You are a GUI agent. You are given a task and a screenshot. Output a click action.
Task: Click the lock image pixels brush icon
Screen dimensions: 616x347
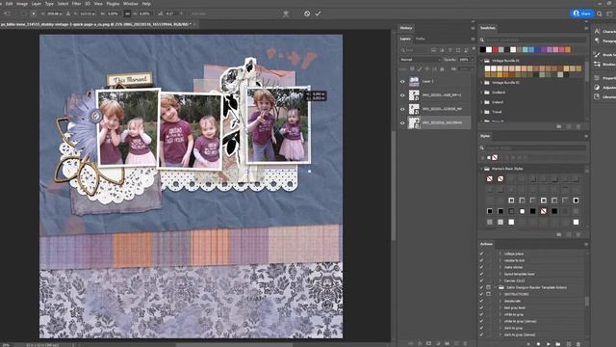(x=420, y=68)
